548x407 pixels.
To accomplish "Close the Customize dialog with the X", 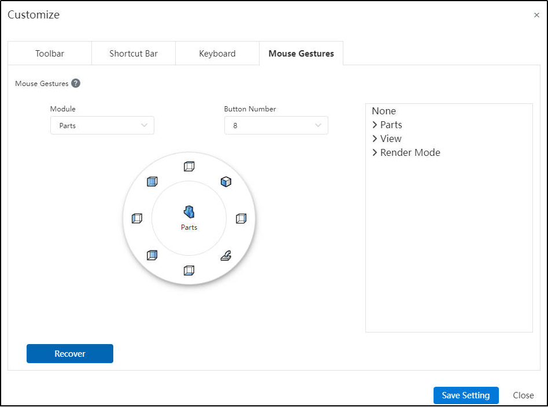I will point(536,15).
